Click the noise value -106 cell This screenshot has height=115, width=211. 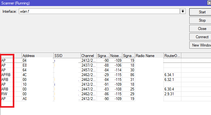116,65
